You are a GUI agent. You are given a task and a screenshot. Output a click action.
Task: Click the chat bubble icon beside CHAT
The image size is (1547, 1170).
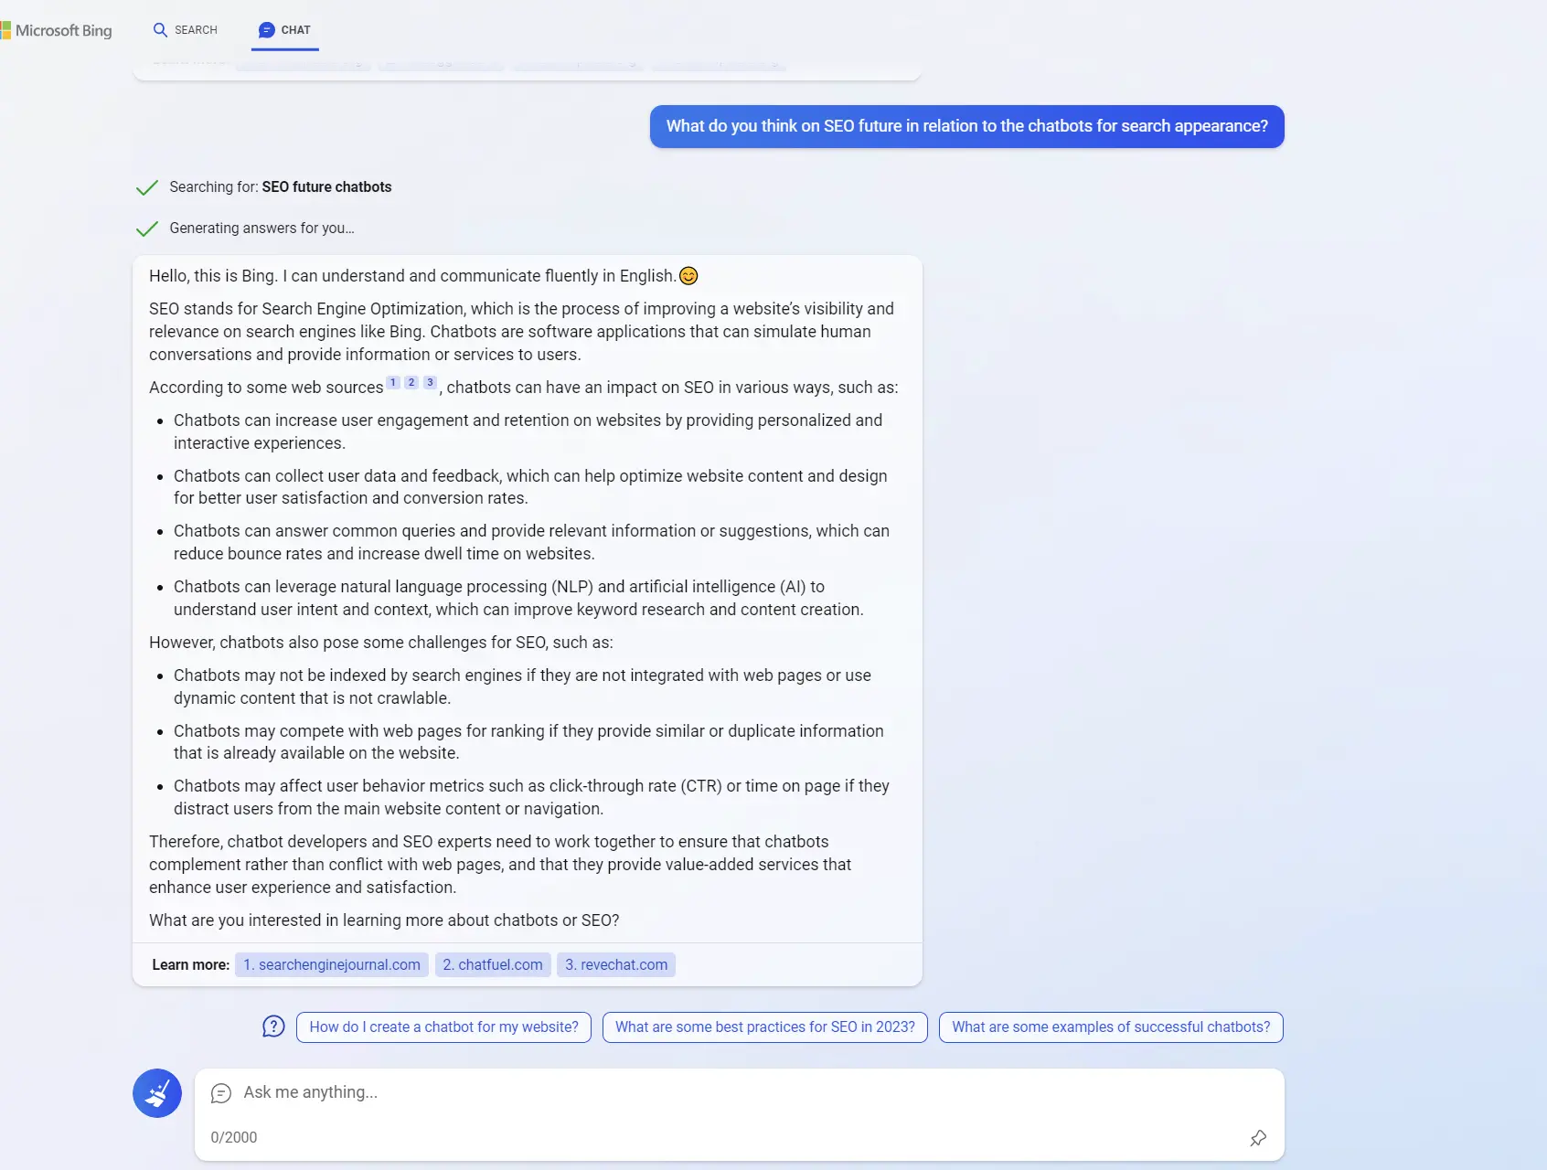tap(266, 30)
